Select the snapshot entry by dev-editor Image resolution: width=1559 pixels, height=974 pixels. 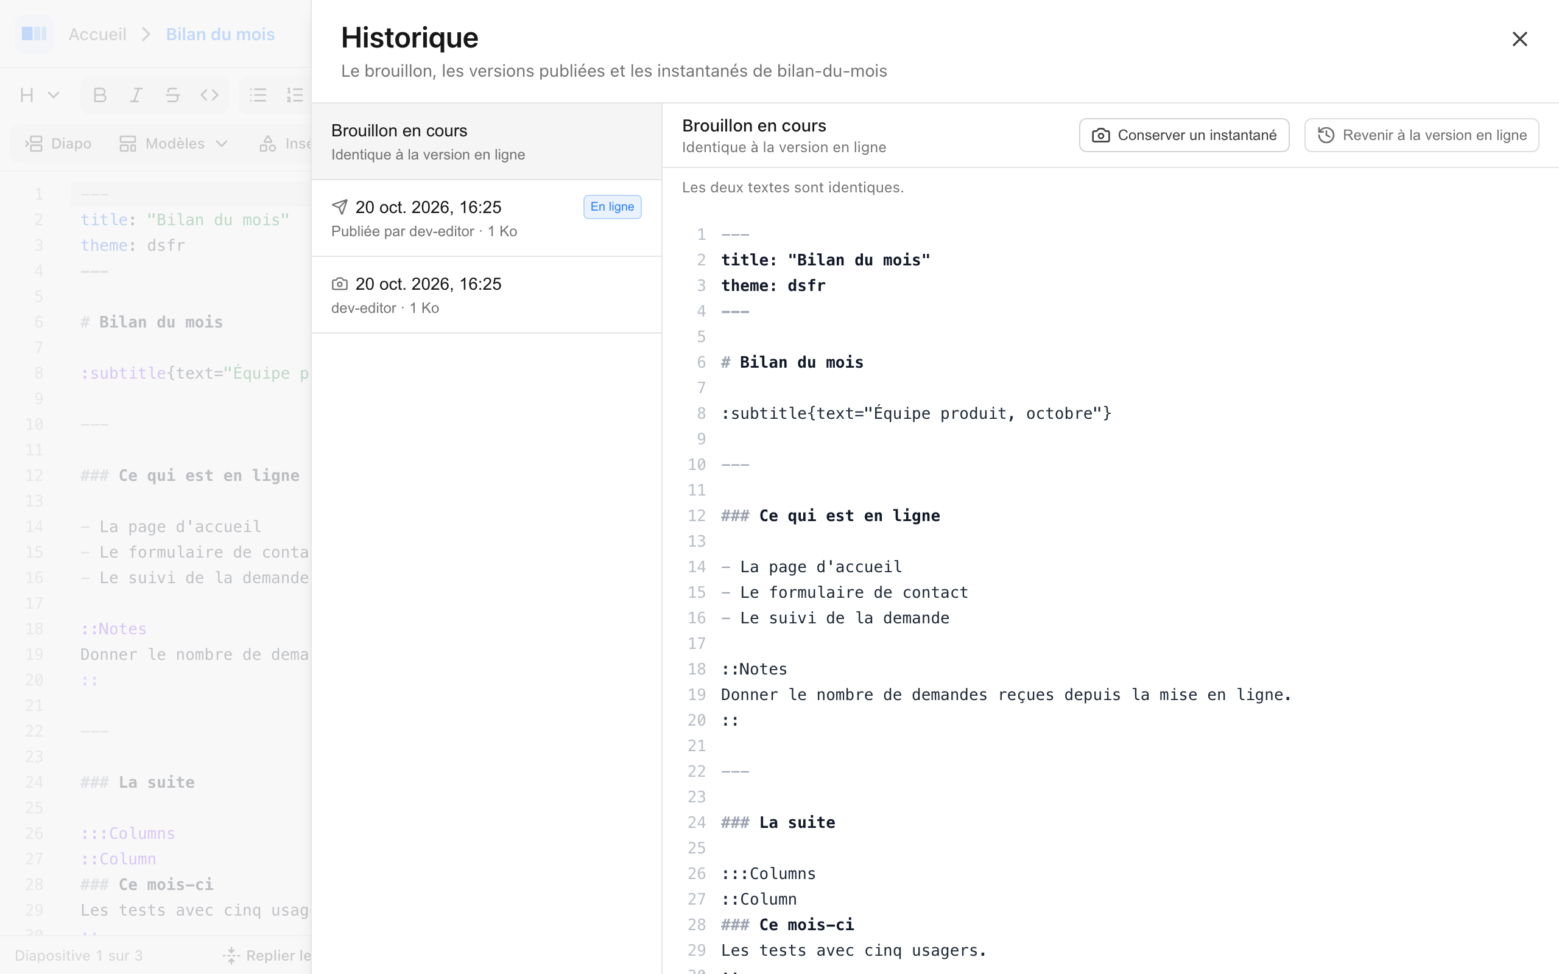[487, 295]
